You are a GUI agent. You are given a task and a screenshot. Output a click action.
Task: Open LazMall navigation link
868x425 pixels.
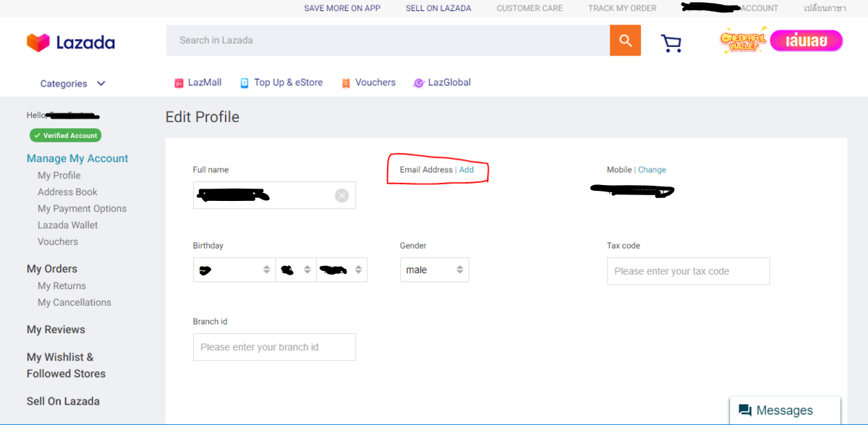click(x=205, y=82)
